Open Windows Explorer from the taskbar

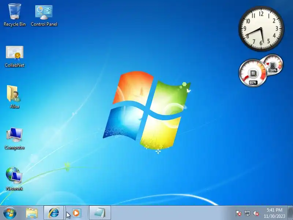click(32, 213)
